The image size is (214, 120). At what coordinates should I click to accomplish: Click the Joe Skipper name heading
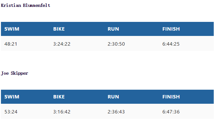pyautogui.click(x=14, y=73)
